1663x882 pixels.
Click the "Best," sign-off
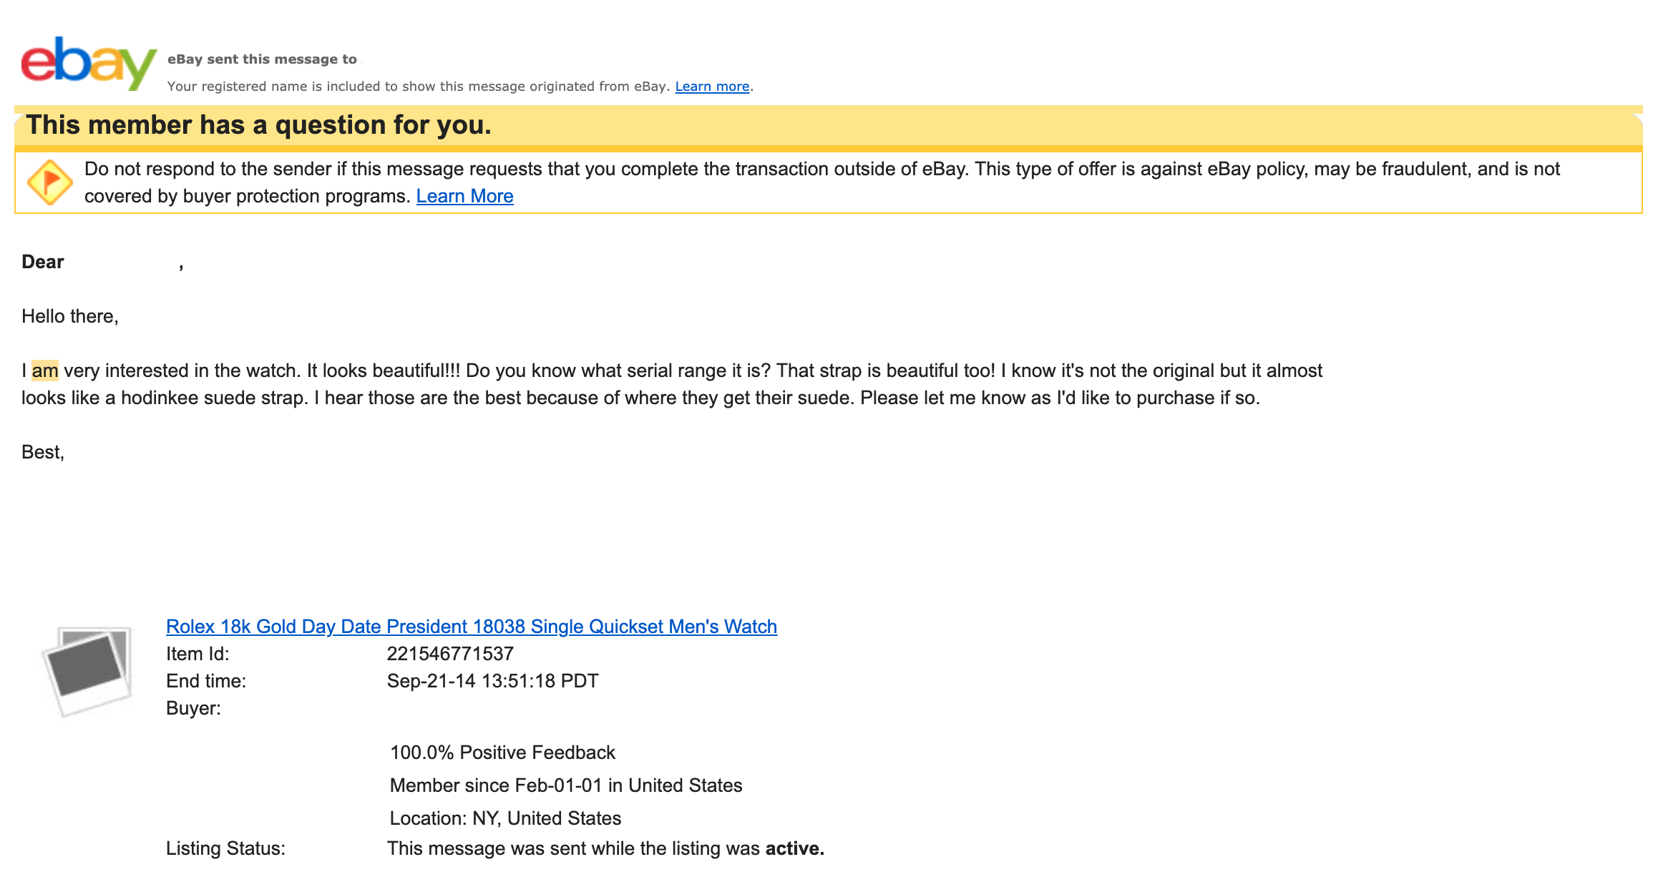click(x=43, y=452)
